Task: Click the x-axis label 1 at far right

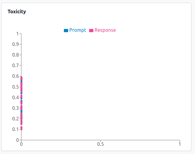Action: point(180,144)
